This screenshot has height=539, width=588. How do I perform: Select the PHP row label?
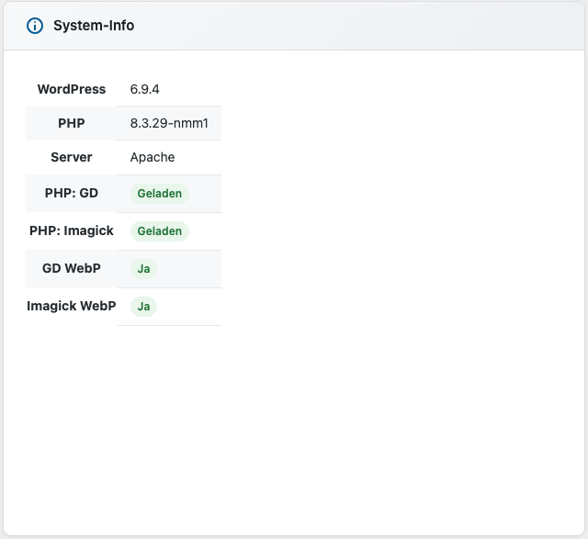(72, 123)
